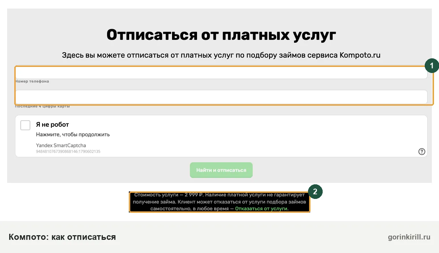Click the "Последние 4 цифры карты" label
439x253 pixels.
pos(42,106)
